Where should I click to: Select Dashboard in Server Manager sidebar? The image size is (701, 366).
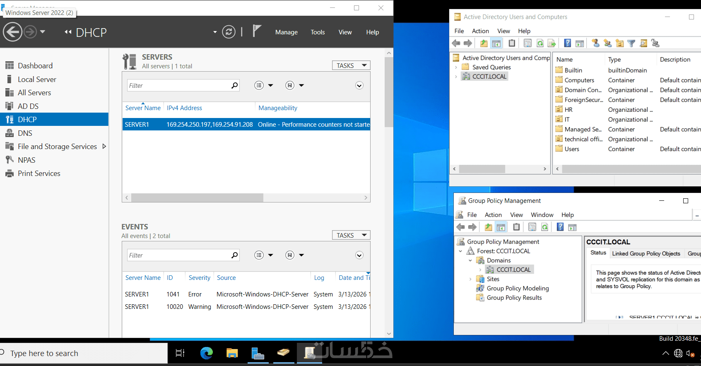pos(54,65)
